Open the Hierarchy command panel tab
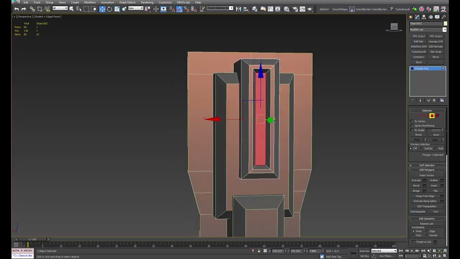460x259 pixels. point(424,17)
